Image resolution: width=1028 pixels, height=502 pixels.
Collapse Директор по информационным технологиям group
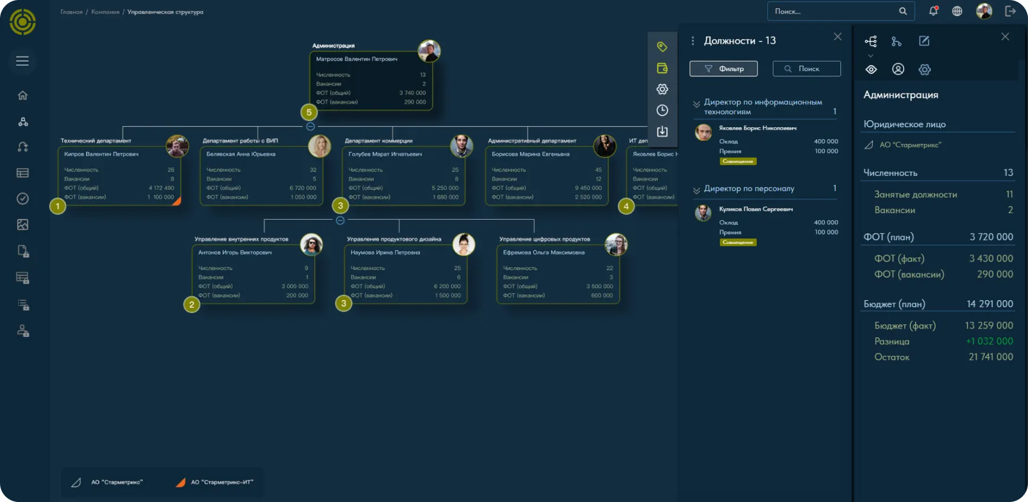pos(696,105)
